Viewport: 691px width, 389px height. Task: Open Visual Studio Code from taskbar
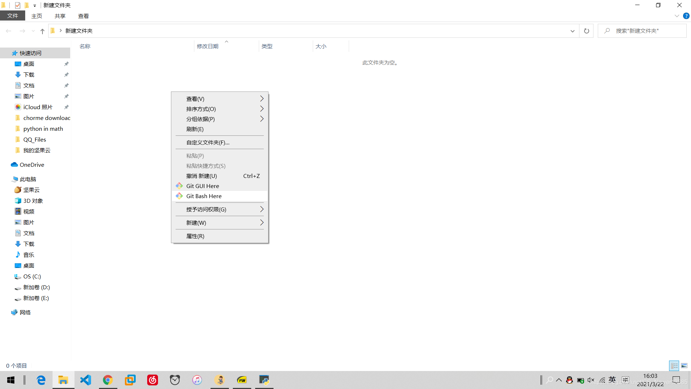coord(86,380)
